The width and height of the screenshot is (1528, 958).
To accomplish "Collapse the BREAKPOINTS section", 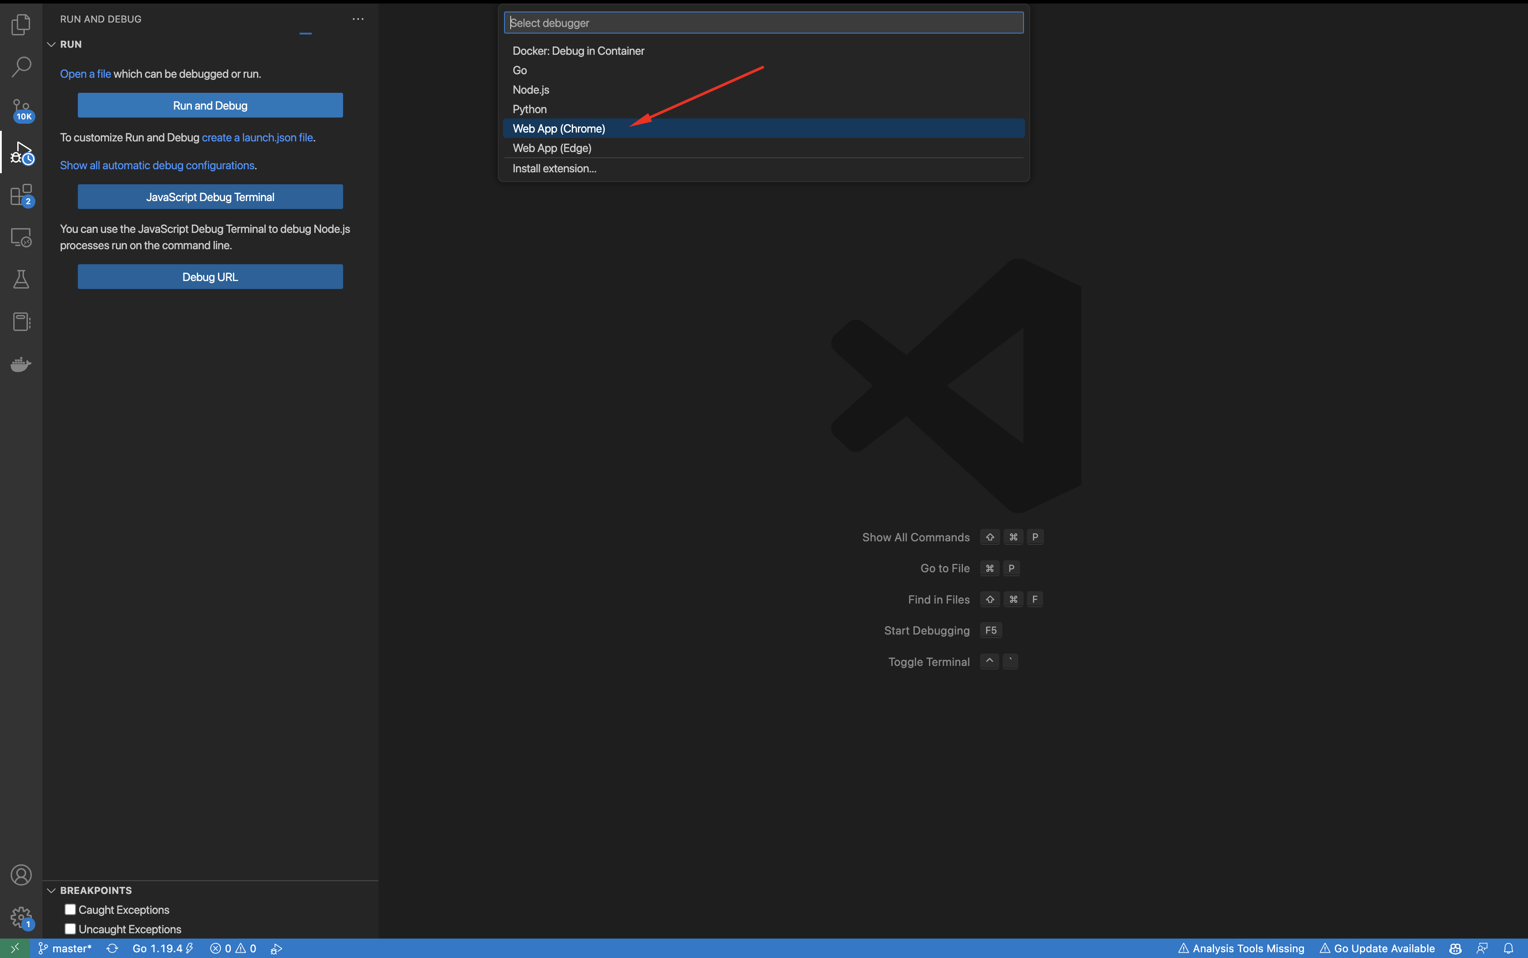I will pos(51,890).
